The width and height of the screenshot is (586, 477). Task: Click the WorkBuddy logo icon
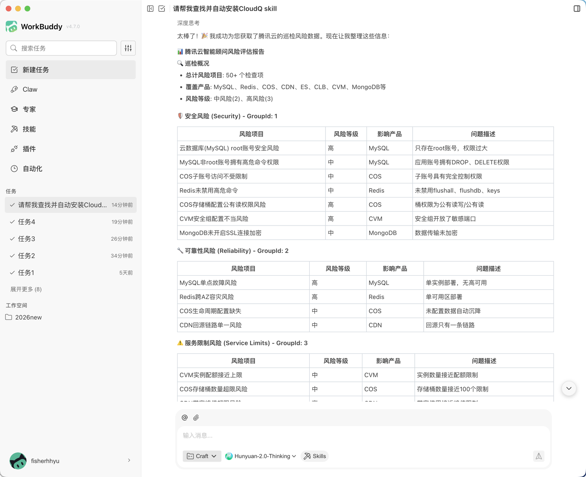coord(11,26)
